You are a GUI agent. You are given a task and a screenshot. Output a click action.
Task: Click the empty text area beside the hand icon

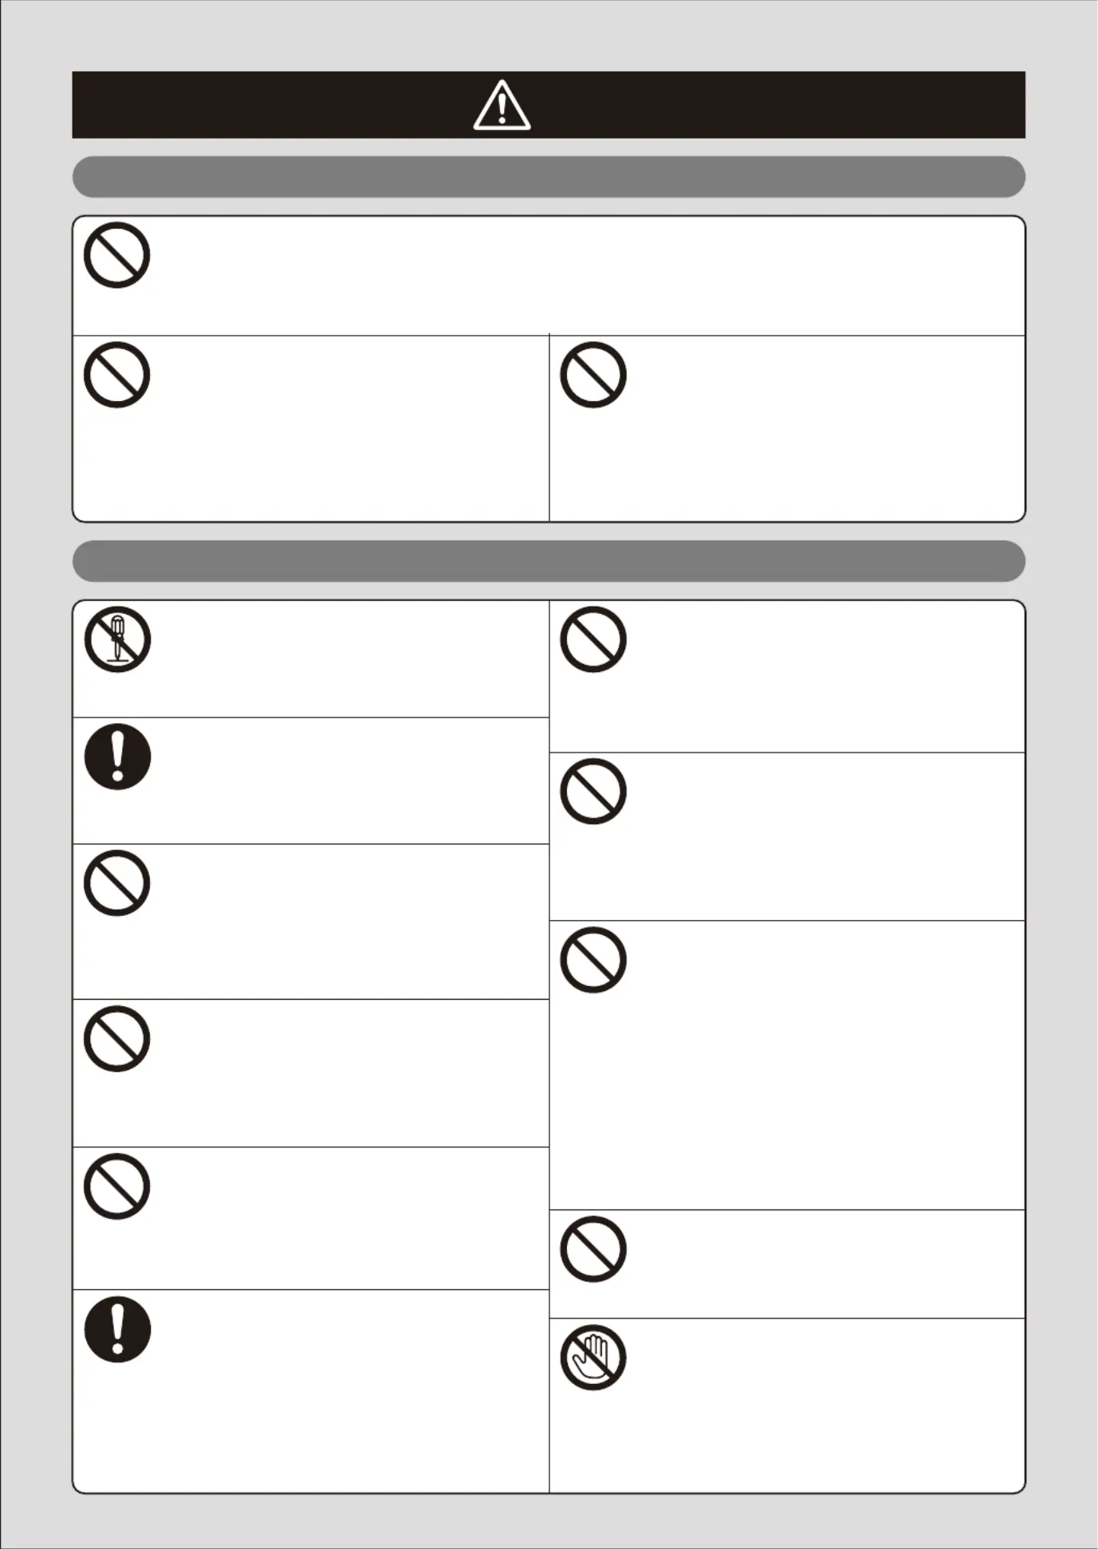click(x=825, y=1405)
